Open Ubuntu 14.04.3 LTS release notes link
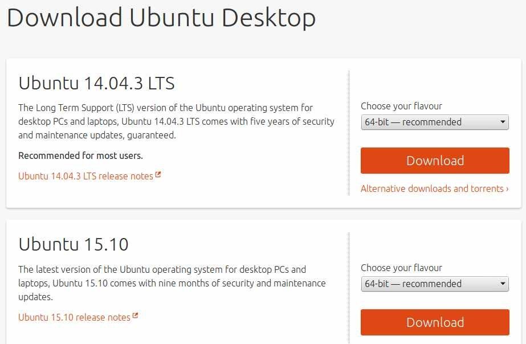Image resolution: width=526 pixels, height=344 pixels. [85, 176]
